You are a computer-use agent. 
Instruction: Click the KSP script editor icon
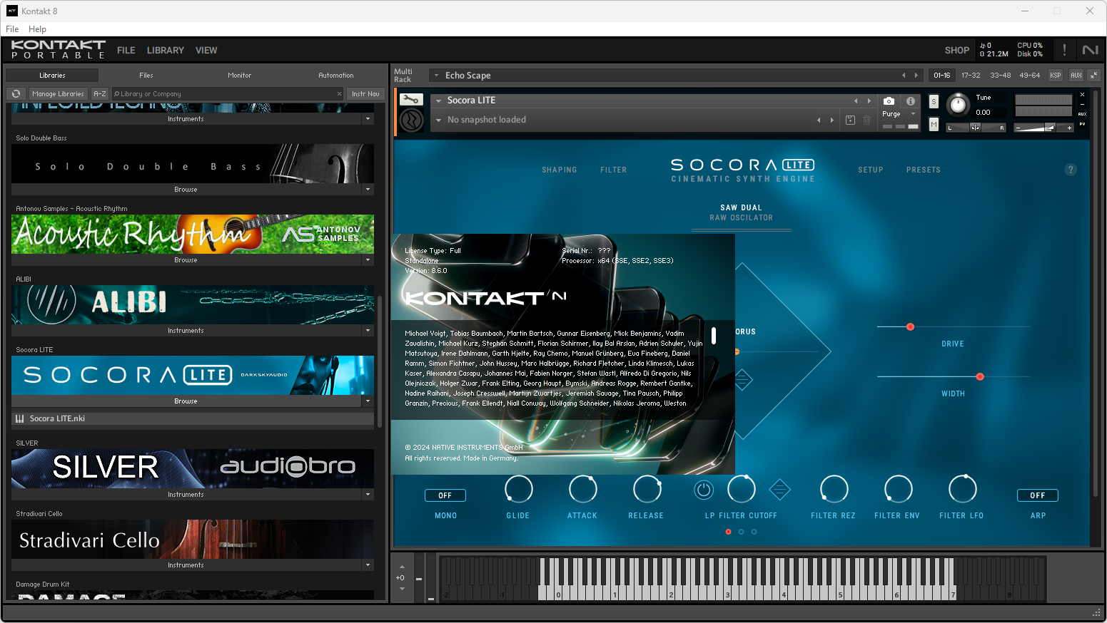tap(1056, 75)
